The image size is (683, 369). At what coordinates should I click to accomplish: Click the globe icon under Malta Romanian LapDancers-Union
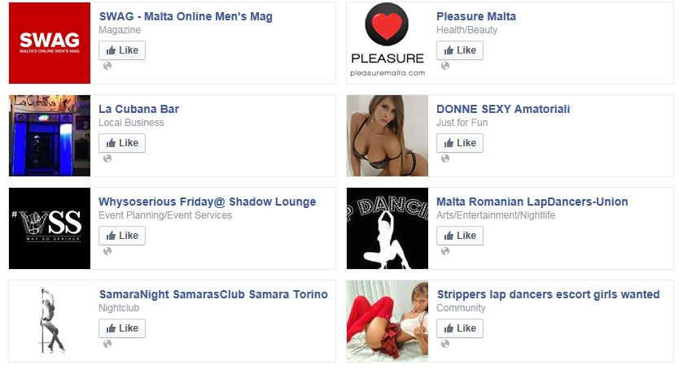[445, 251]
